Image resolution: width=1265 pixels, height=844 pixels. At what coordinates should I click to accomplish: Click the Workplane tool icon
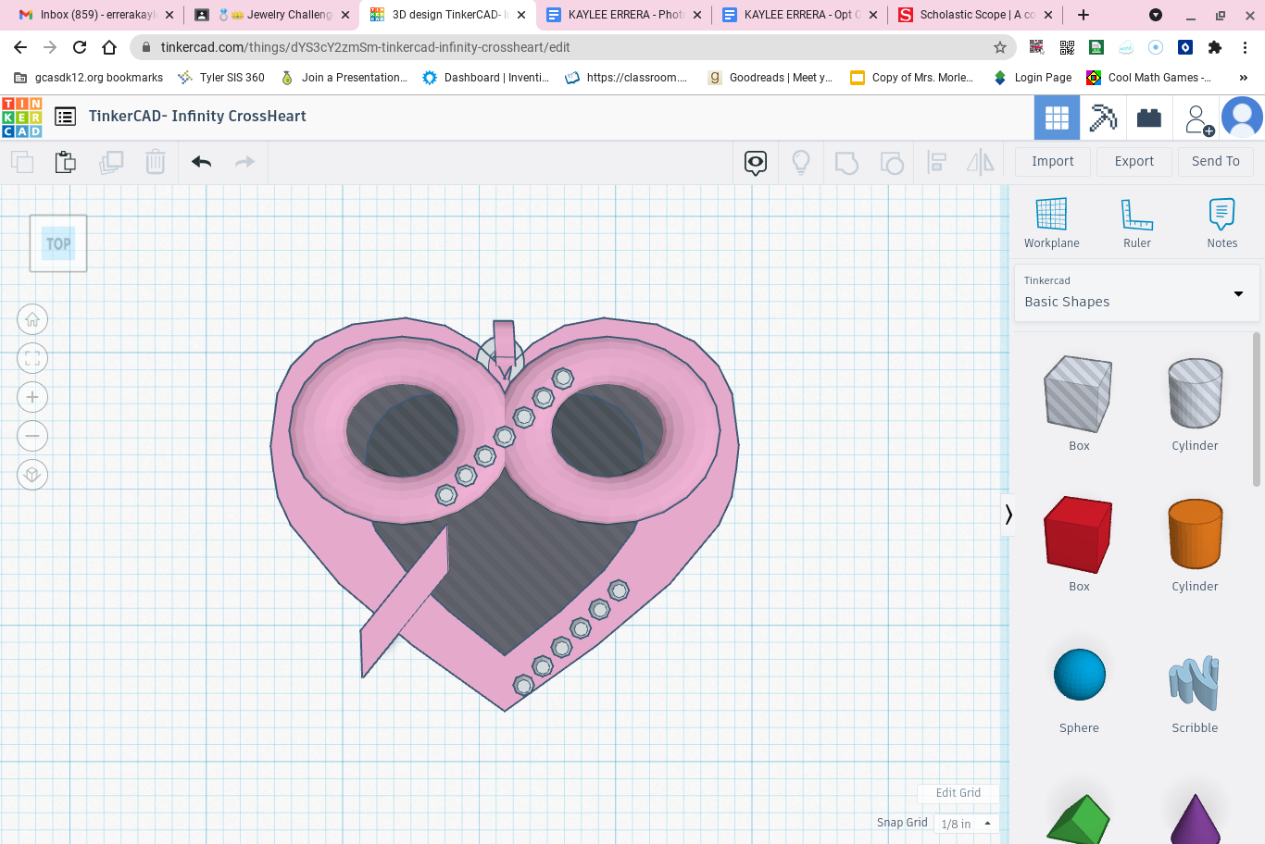pyautogui.click(x=1051, y=222)
